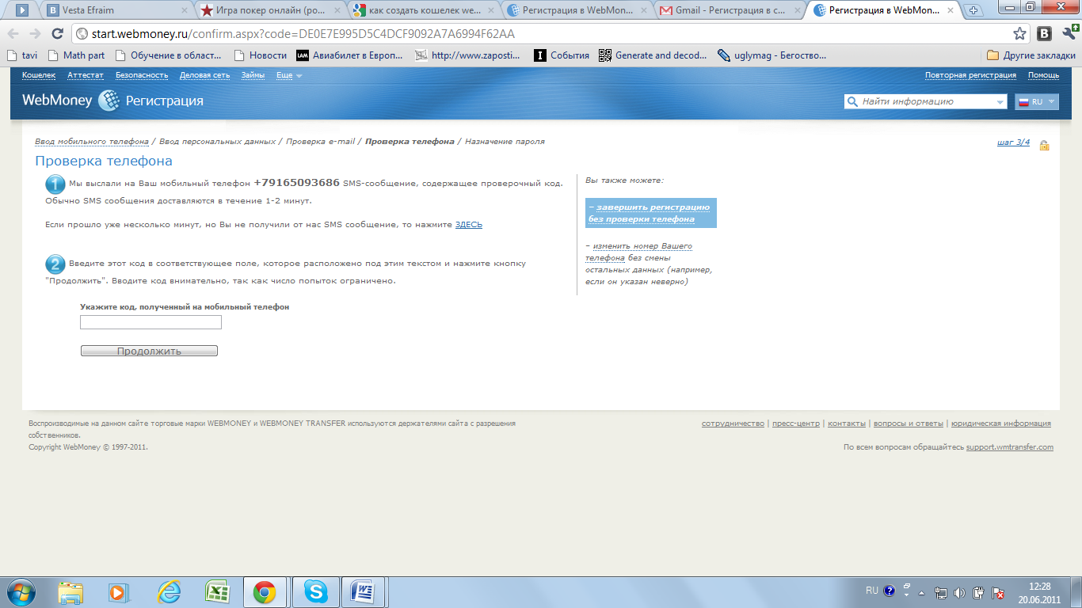Open the Безопасность menu item
The image size is (1082, 608).
pyautogui.click(x=142, y=75)
